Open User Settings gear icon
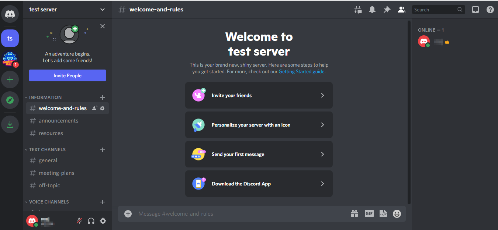 pyautogui.click(x=103, y=221)
